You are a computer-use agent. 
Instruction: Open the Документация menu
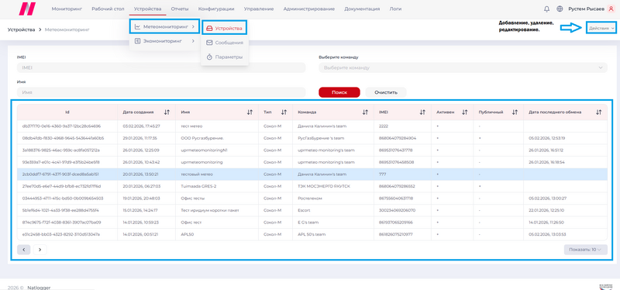click(x=362, y=9)
